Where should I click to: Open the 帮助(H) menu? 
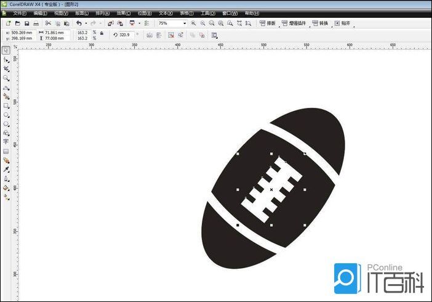click(x=252, y=13)
